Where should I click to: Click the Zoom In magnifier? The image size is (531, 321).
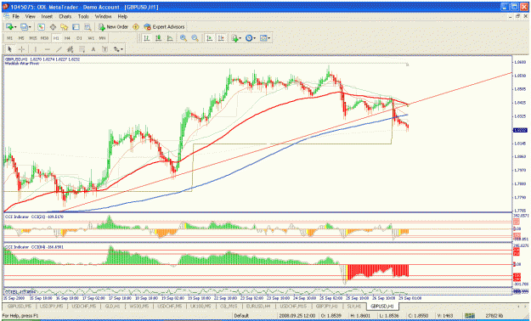click(184, 38)
